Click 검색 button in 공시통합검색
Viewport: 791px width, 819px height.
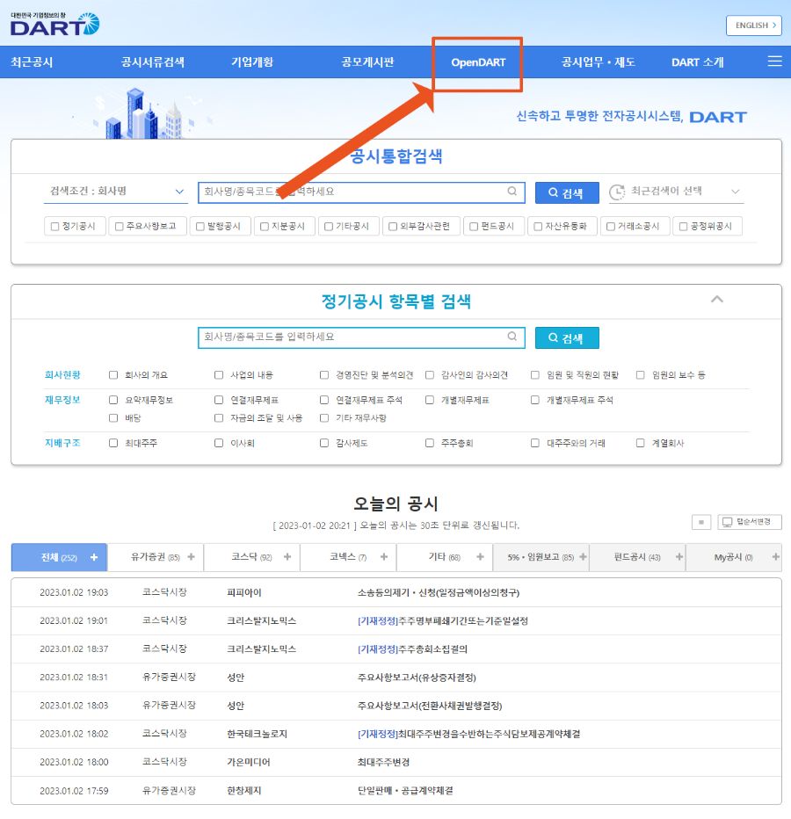click(567, 192)
